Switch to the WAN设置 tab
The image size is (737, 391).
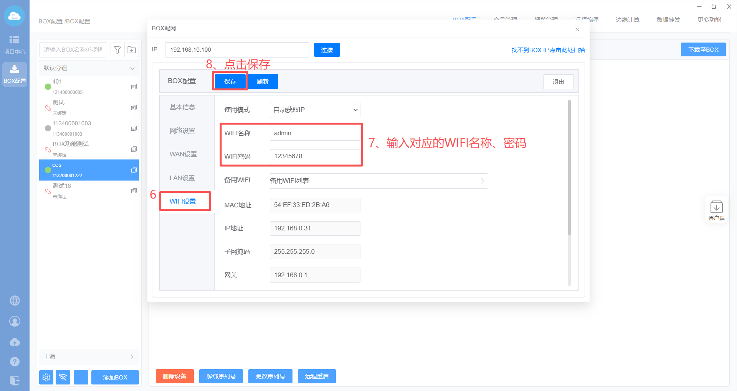[x=183, y=154]
